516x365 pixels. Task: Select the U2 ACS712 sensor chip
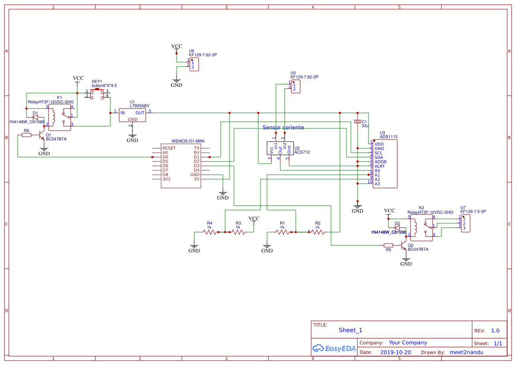(x=280, y=148)
